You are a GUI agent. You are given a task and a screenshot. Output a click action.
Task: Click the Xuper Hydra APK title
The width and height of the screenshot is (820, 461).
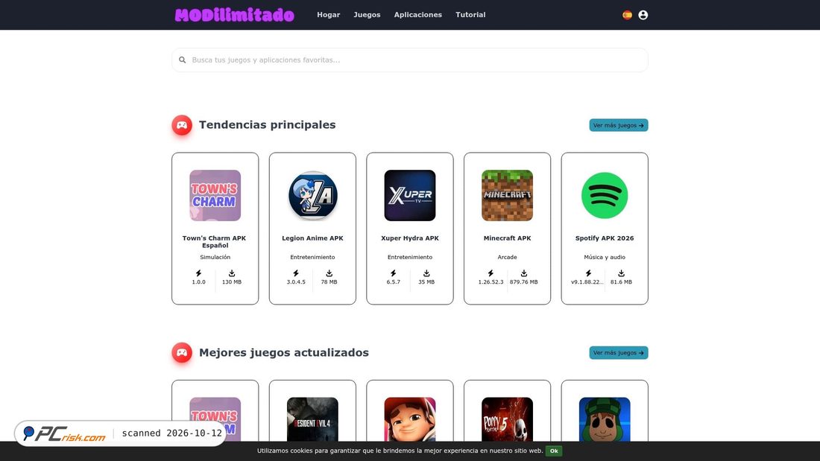tap(410, 238)
